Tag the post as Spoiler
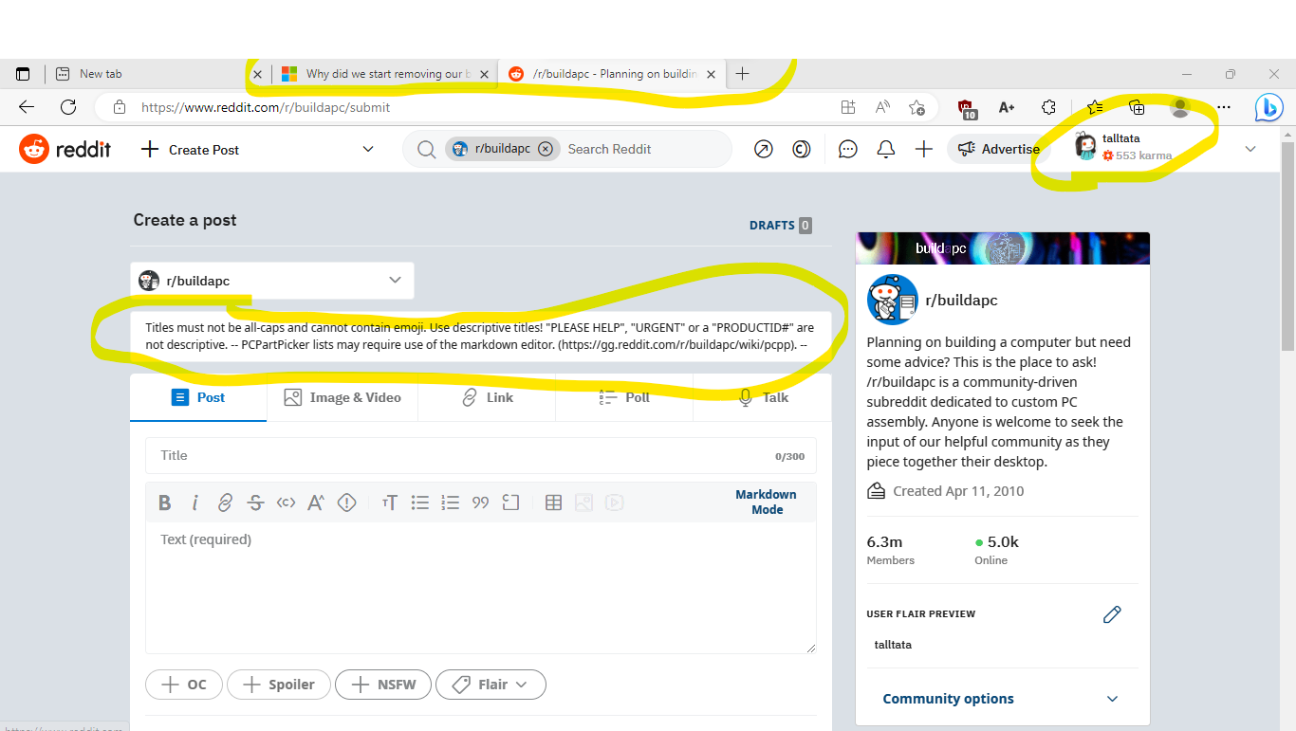Screen dimensions: 1296x731 pyautogui.click(x=278, y=684)
